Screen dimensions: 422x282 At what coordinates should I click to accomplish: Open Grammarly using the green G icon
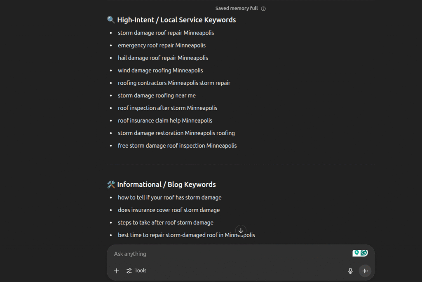[x=364, y=252]
